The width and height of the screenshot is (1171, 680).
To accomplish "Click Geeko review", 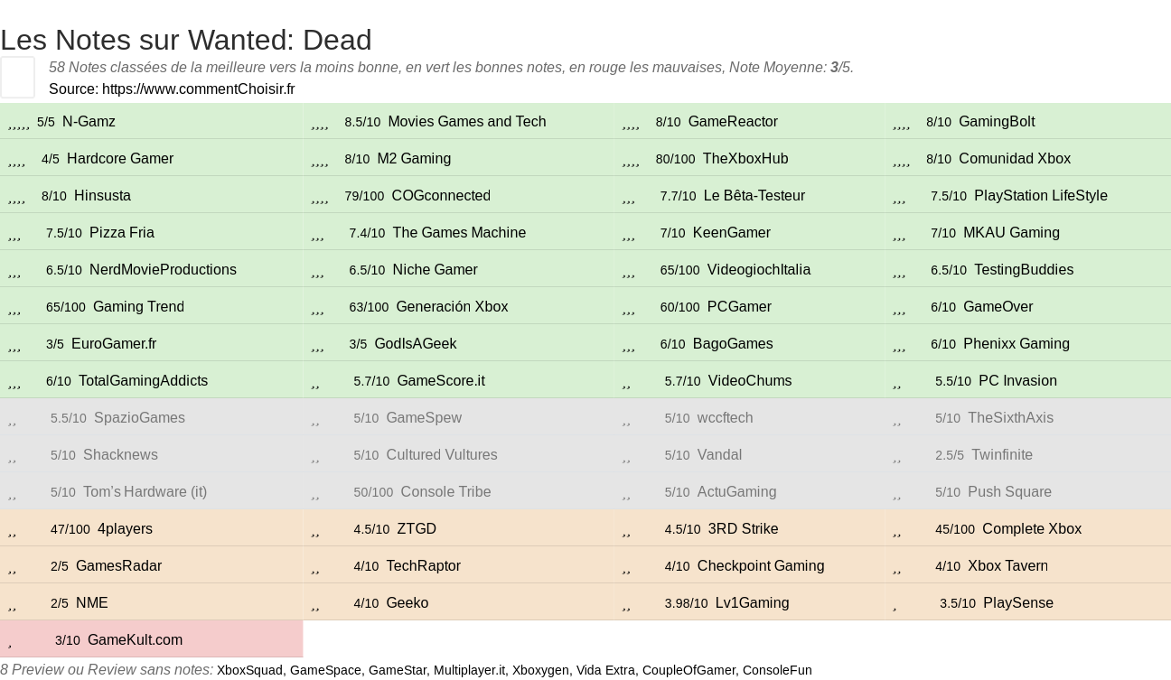I will pyautogui.click(x=408, y=602).
